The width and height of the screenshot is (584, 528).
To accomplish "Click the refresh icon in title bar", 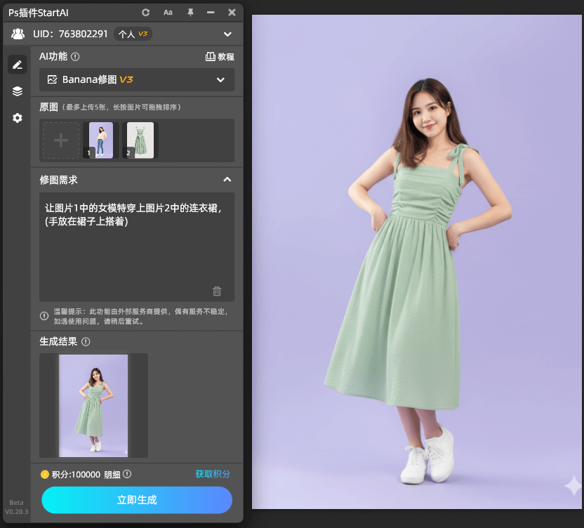I will point(146,13).
